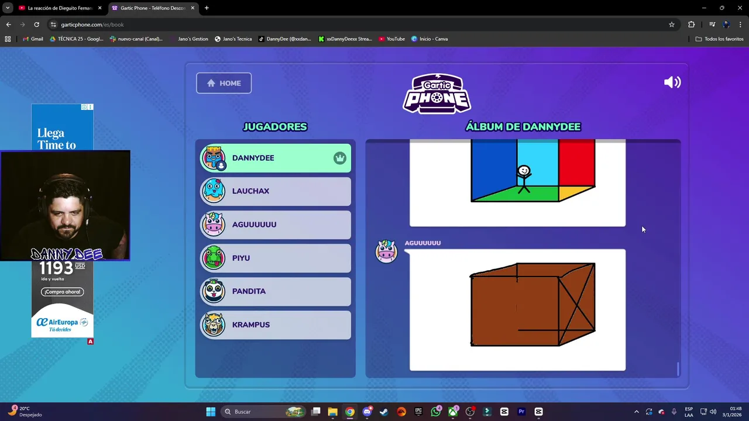Select player AGUUUUUU in the list
The height and width of the screenshot is (421, 749).
[x=276, y=225]
